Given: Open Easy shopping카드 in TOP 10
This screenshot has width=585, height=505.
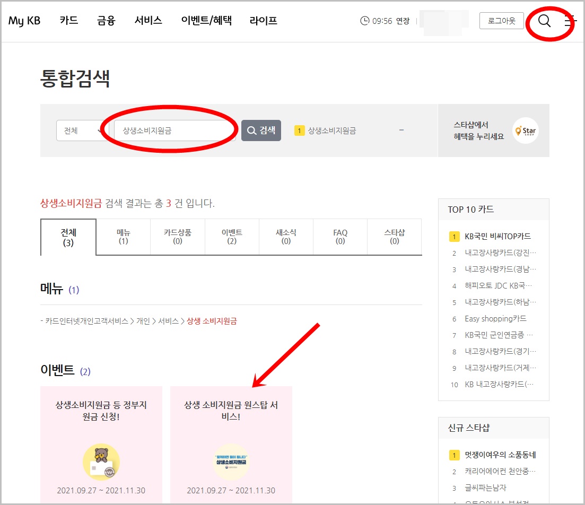Looking at the screenshot, I should tap(495, 318).
